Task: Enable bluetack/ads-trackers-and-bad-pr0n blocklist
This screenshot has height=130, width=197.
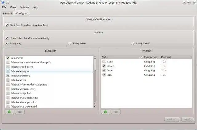Action: point(8,62)
